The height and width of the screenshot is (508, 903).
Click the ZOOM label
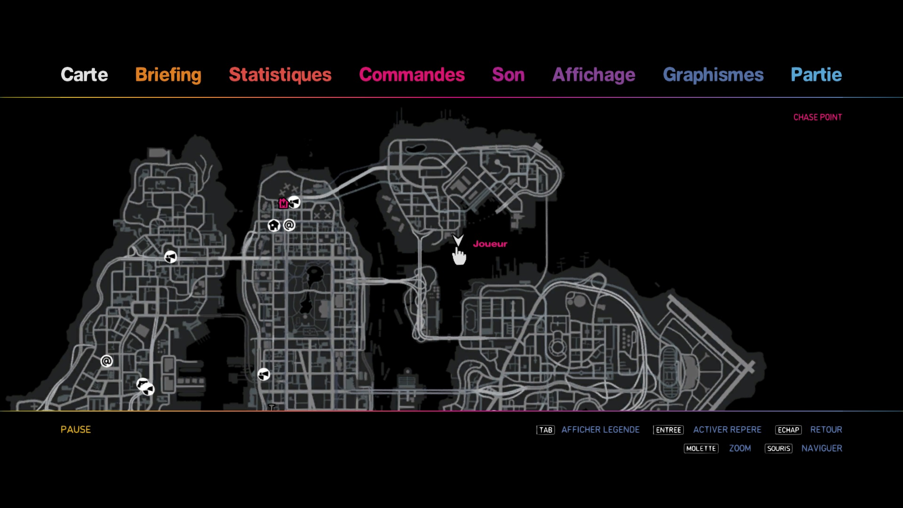pos(740,449)
